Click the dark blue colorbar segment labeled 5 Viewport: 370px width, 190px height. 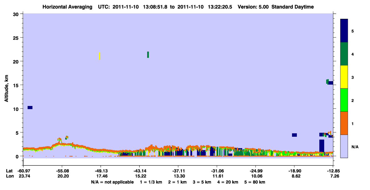[344, 31]
